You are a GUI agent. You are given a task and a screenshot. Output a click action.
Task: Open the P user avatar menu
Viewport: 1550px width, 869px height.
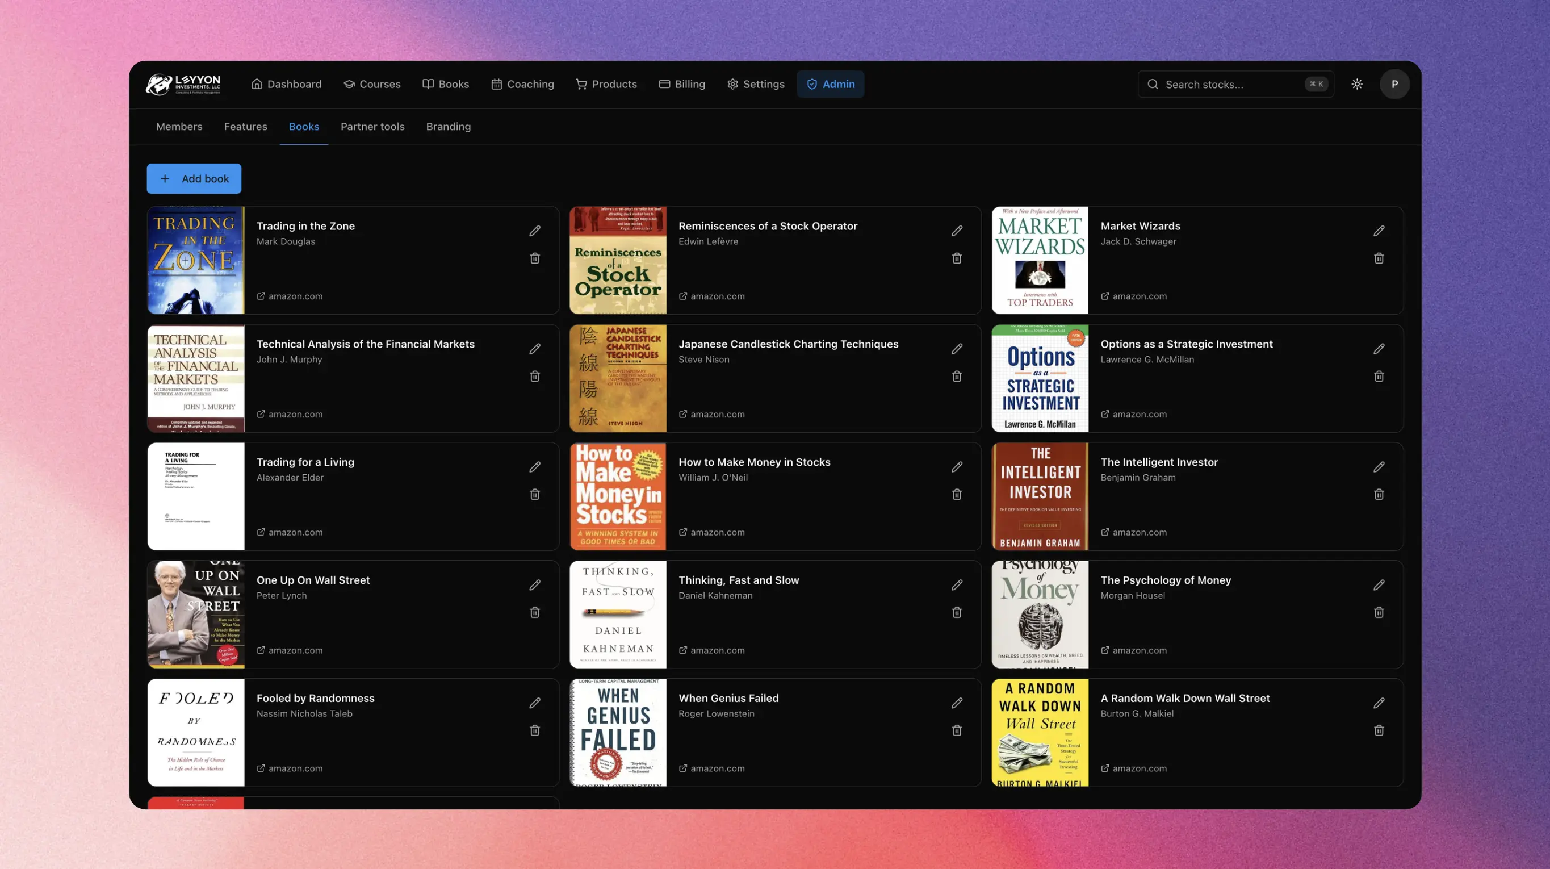click(x=1394, y=84)
